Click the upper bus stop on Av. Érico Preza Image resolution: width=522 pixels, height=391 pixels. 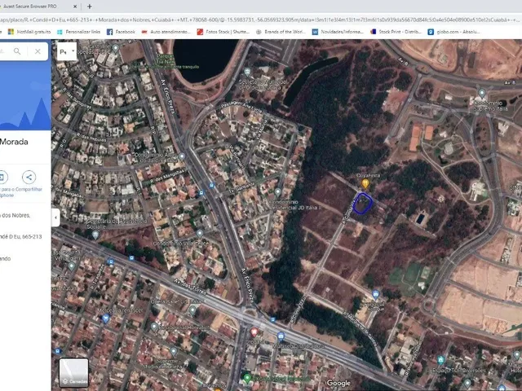tap(212, 185)
